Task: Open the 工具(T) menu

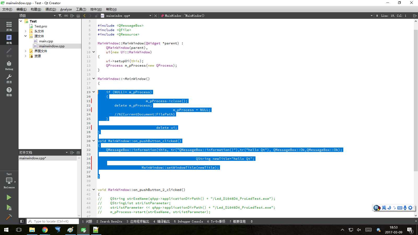Action: pyautogui.click(x=81, y=9)
